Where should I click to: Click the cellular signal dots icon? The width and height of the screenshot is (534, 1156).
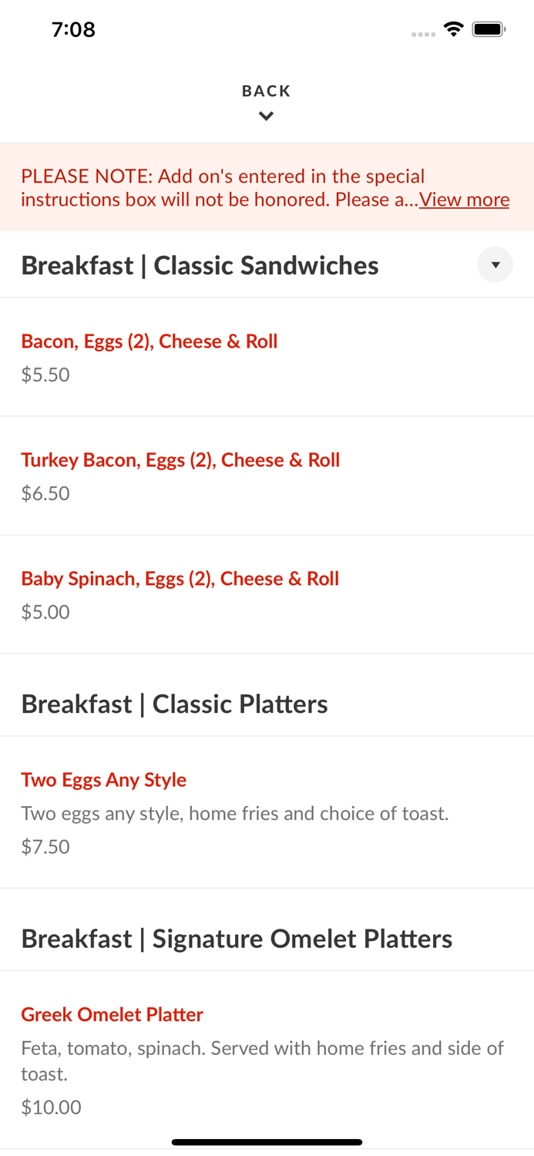pos(423,33)
